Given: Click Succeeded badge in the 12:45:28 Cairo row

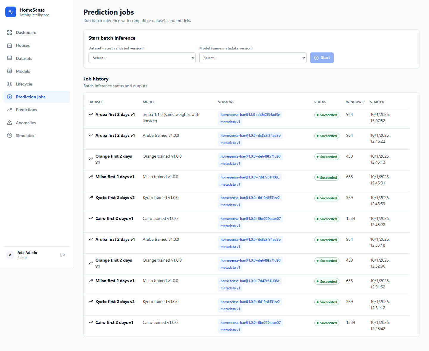Looking at the screenshot, I should (x=327, y=219).
